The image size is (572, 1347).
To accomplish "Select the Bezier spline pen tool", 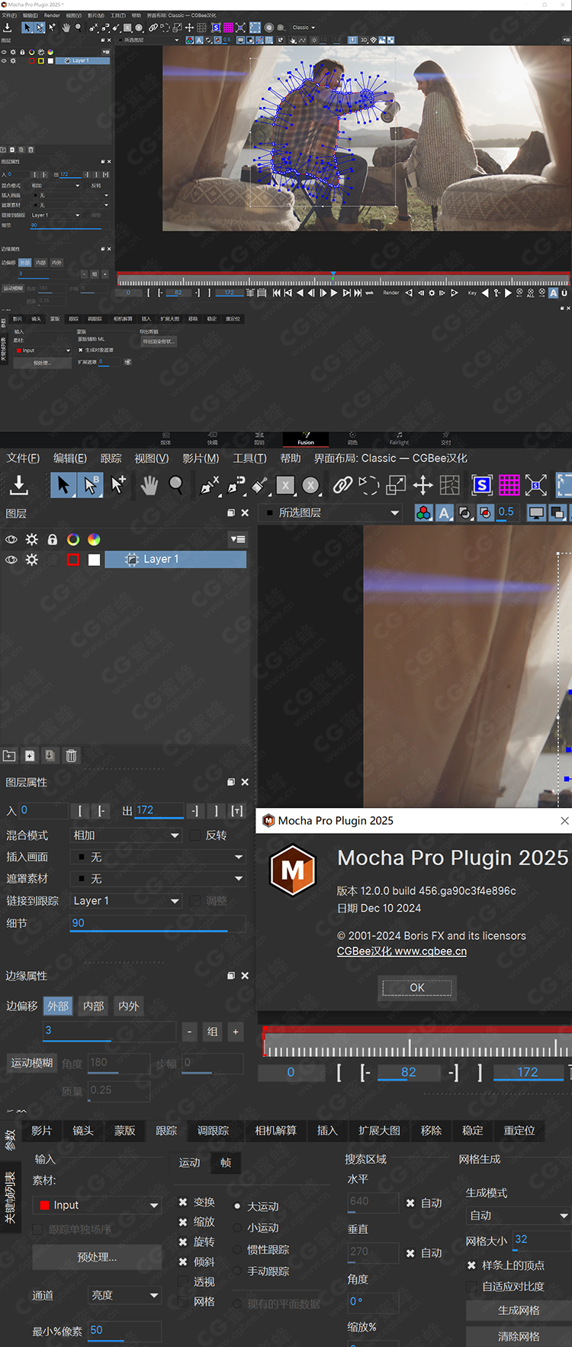I will (x=236, y=485).
